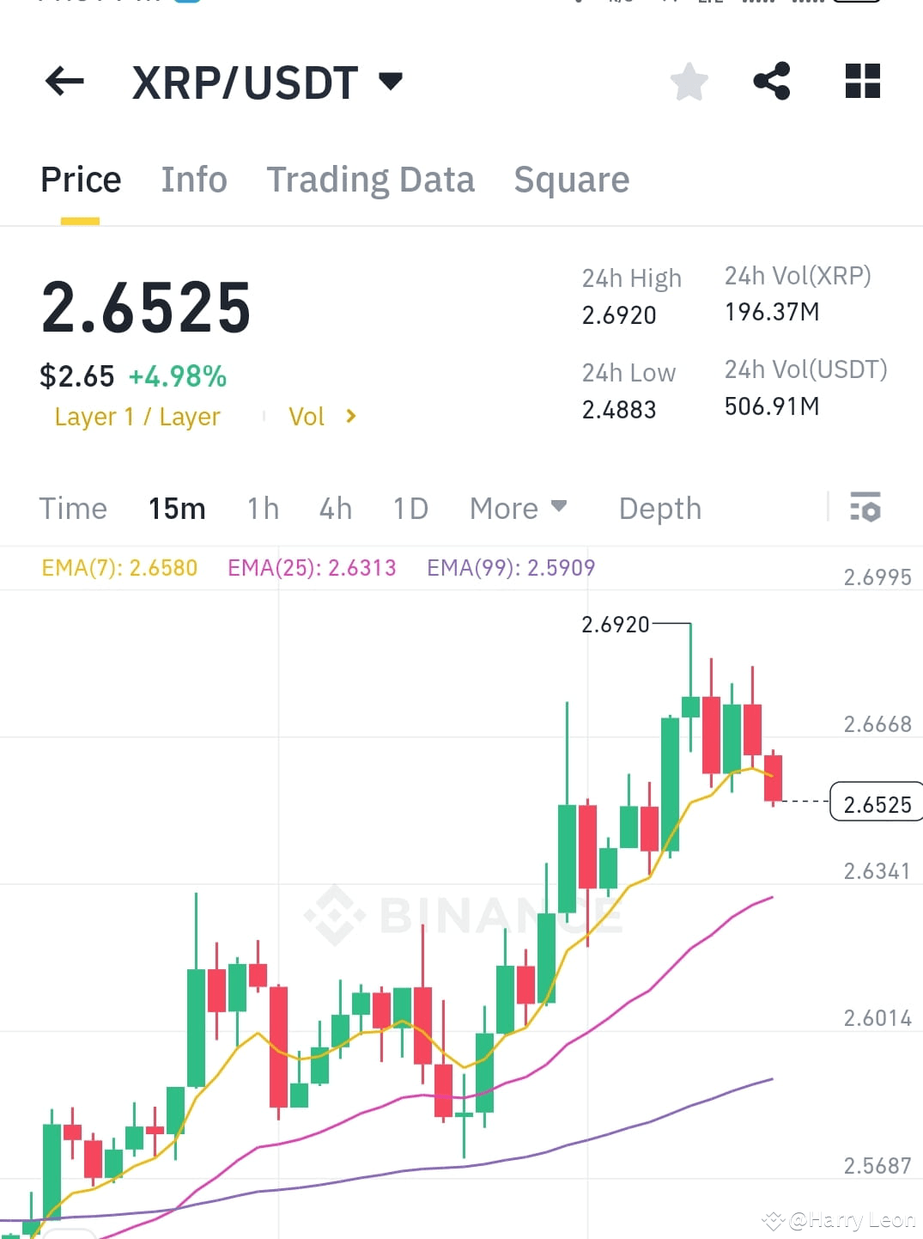Switch chart interval to 1D
Screen dimensions: 923x1239
tap(410, 509)
